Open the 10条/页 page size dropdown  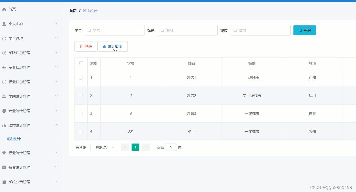point(103,147)
